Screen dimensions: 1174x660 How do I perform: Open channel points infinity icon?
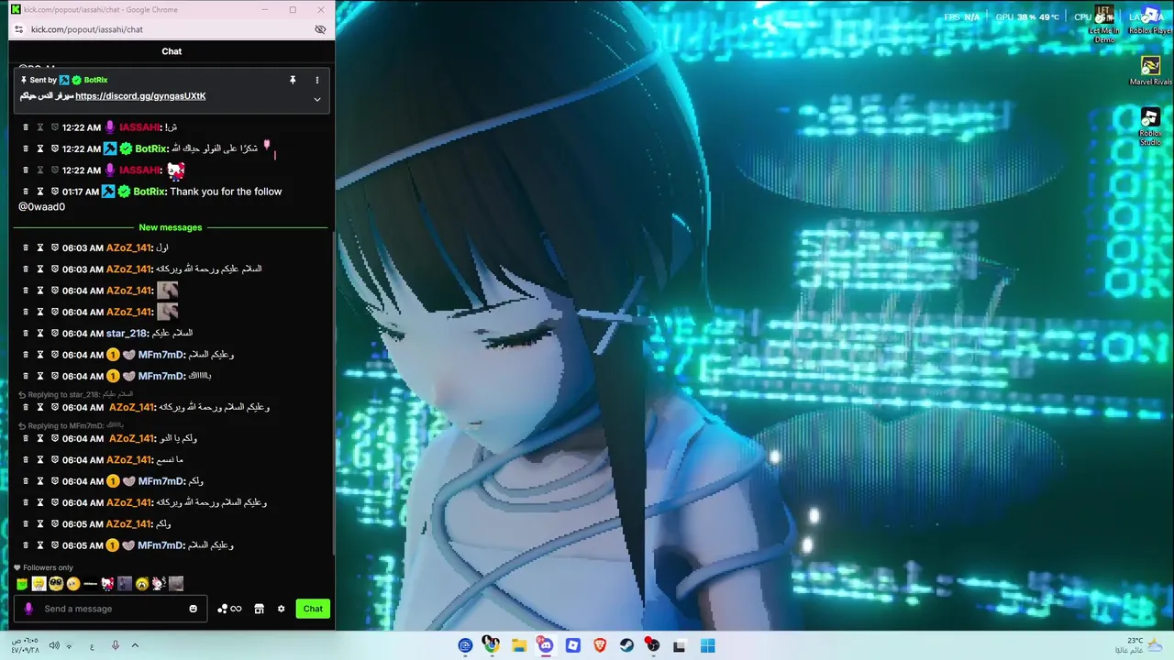pyautogui.click(x=229, y=609)
